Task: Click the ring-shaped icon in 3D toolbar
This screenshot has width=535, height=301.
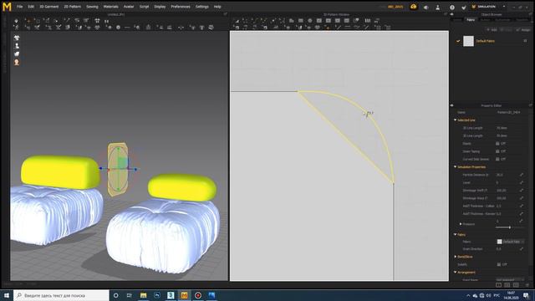Action: point(119,28)
